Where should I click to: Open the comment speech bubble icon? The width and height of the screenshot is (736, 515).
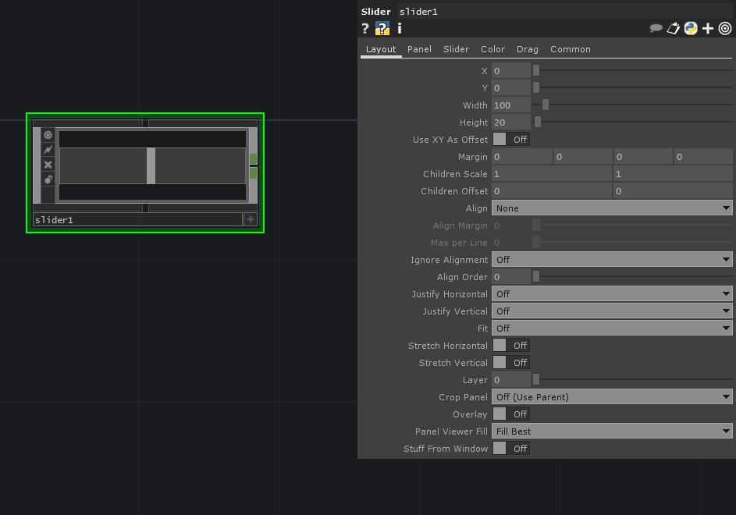pos(656,29)
